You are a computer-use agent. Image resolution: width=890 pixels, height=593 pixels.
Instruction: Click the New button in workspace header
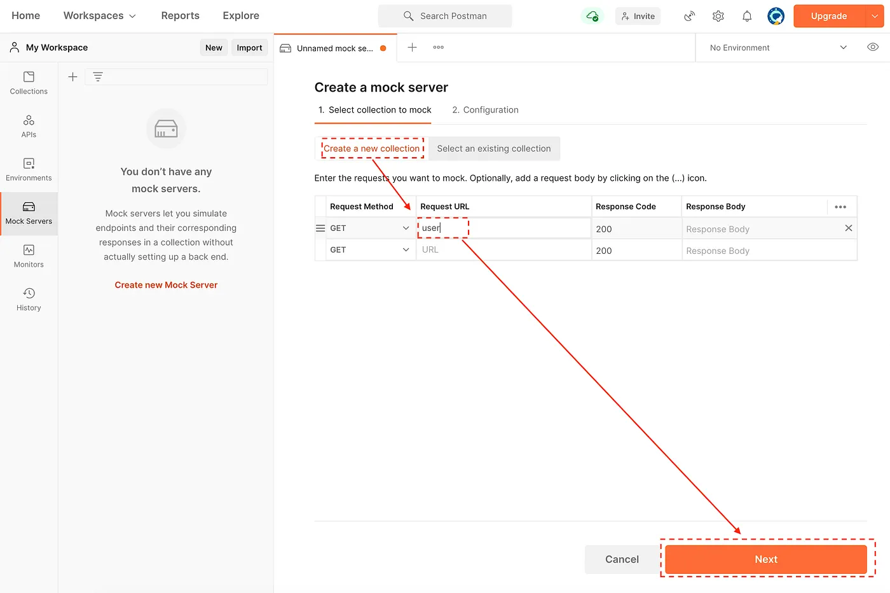pyautogui.click(x=214, y=48)
